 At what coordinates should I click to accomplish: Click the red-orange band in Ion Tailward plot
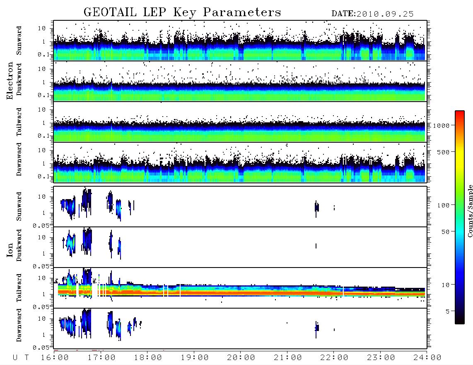tap(241, 292)
